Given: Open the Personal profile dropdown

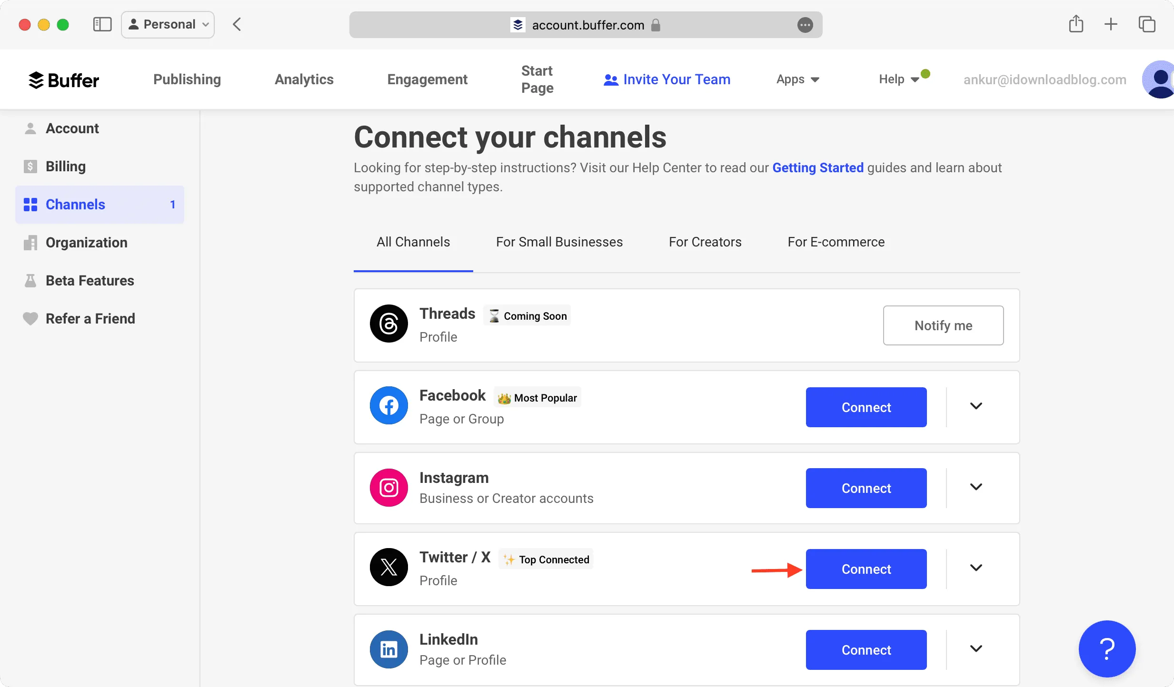Looking at the screenshot, I should [x=168, y=24].
